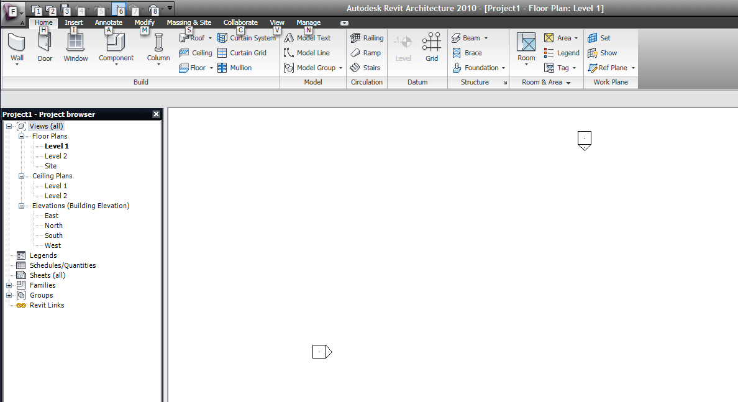738x402 pixels.
Task: Click the Model Group tool
Action: (x=310, y=68)
